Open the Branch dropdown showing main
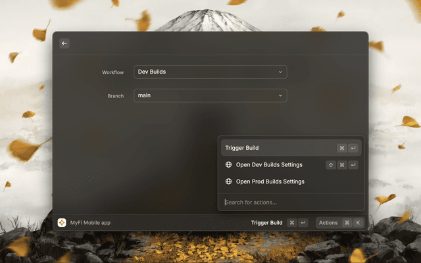421x263 pixels. [x=210, y=95]
